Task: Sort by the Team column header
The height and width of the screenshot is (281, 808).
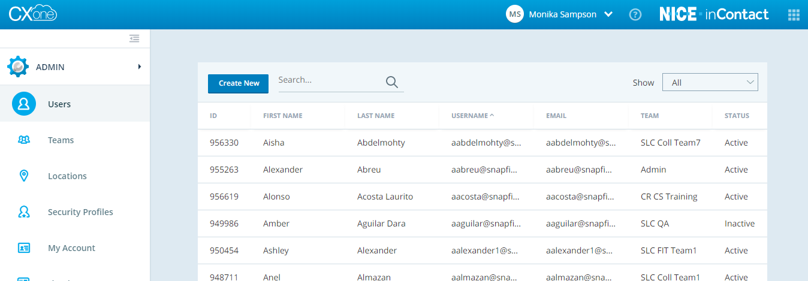Action: (650, 116)
